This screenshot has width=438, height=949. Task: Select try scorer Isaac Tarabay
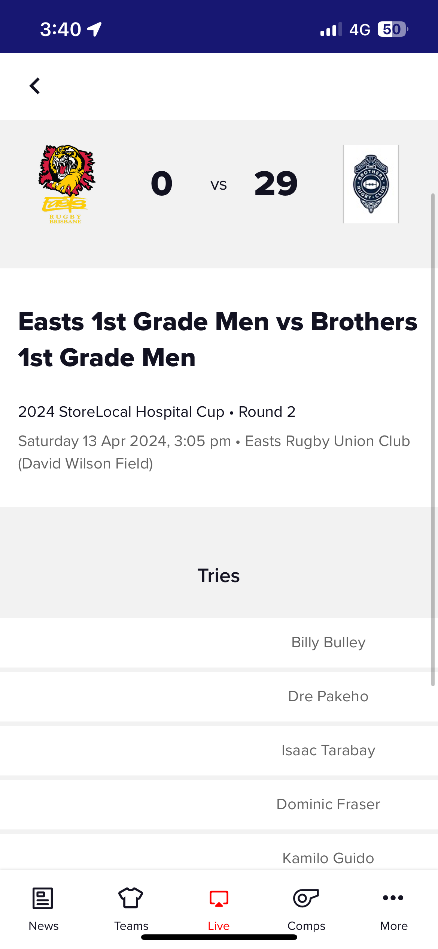(328, 750)
